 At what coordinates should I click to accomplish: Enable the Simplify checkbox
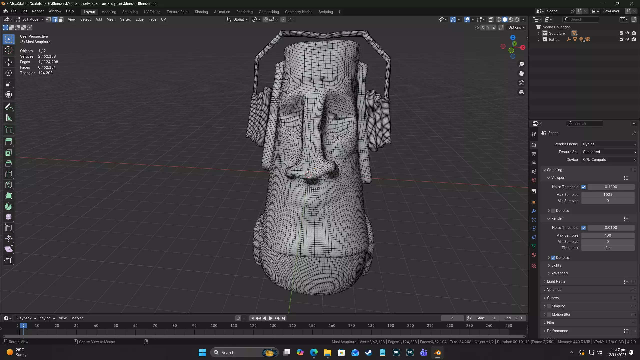549,306
